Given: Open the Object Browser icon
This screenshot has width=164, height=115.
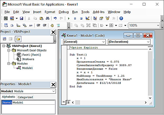Looking at the screenshot, I should click(107, 18).
